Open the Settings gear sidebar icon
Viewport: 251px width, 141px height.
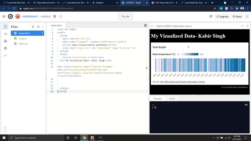(5, 48)
